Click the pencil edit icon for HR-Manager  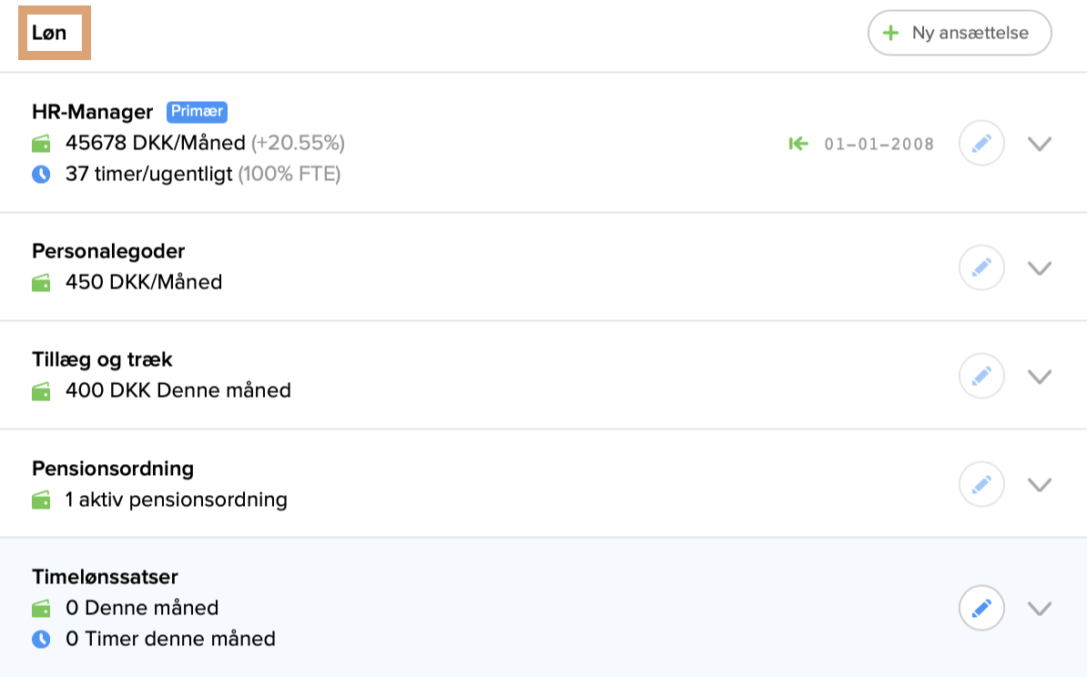coord(981,144)
